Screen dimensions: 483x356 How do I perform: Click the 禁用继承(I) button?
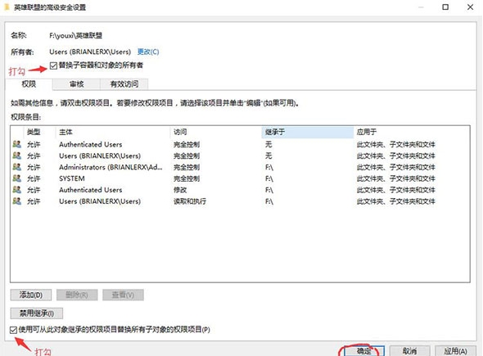tap(37, 313)
